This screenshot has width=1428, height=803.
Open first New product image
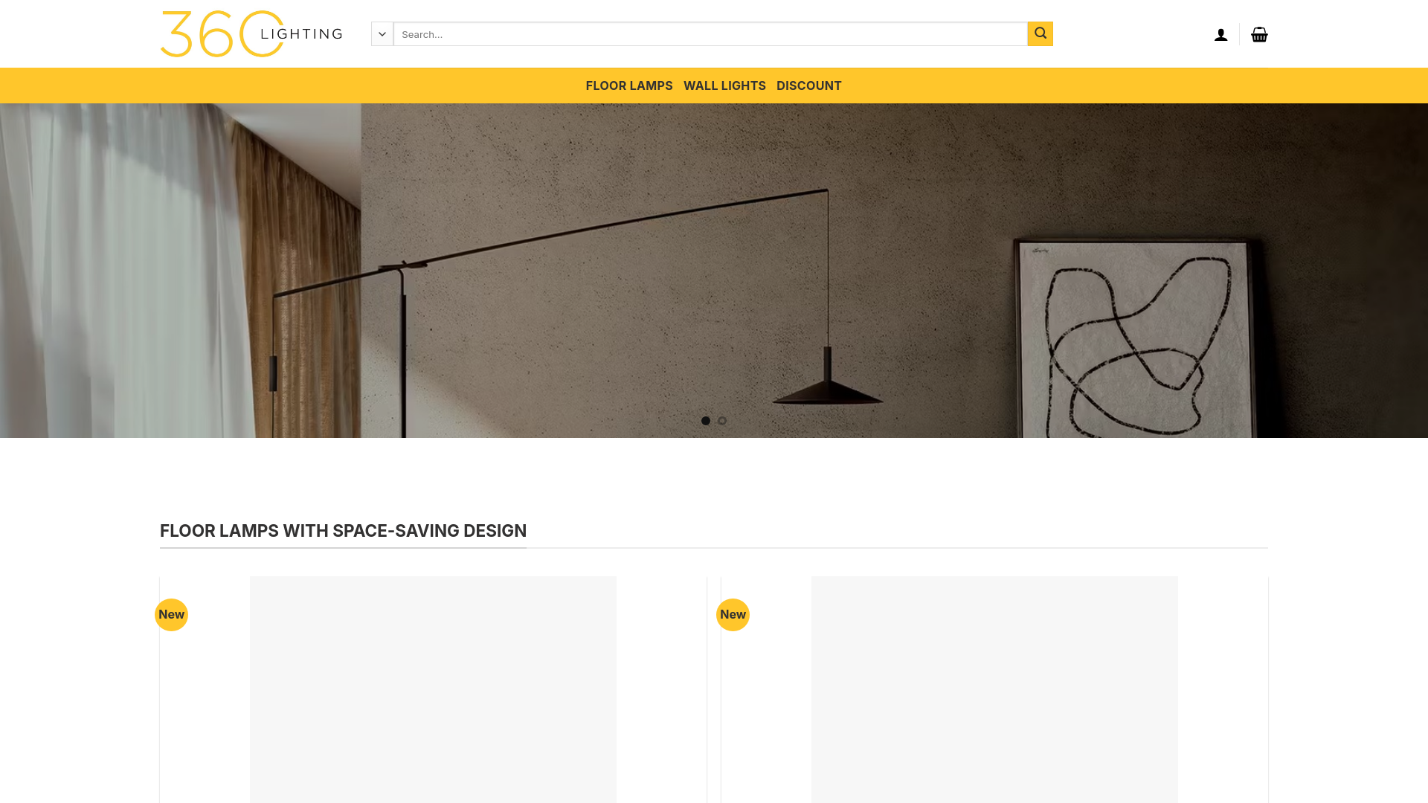[433, 689]
